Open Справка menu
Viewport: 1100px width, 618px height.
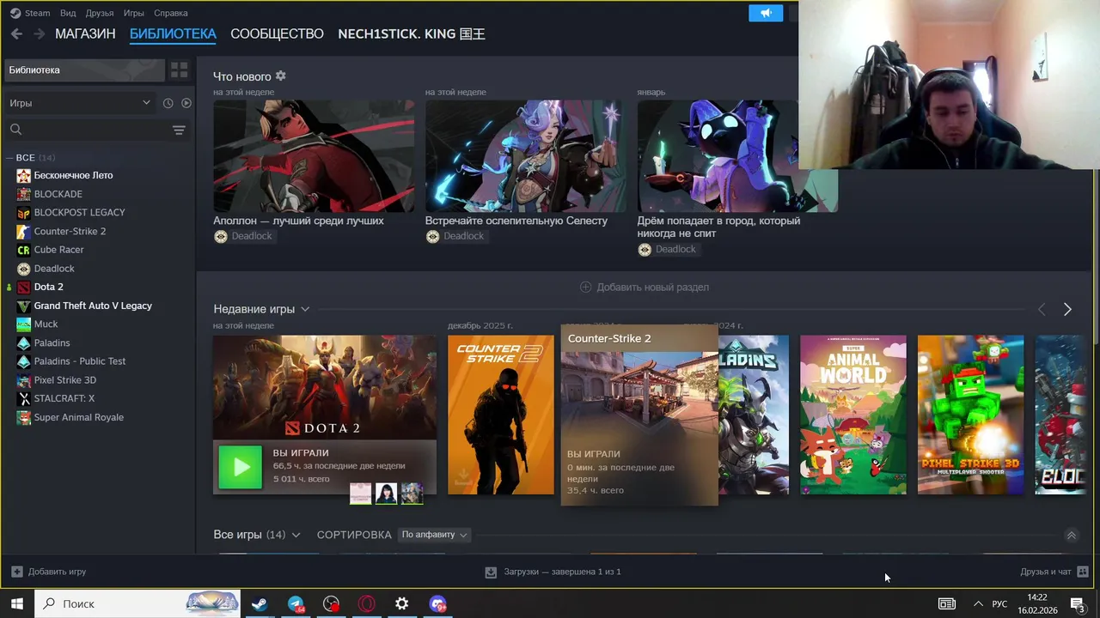coord(171,13)
